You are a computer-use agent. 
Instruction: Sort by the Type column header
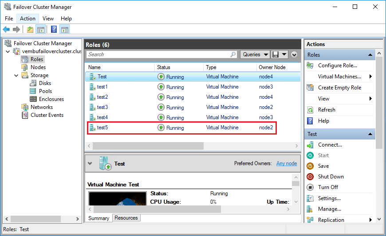click(230, 67)
